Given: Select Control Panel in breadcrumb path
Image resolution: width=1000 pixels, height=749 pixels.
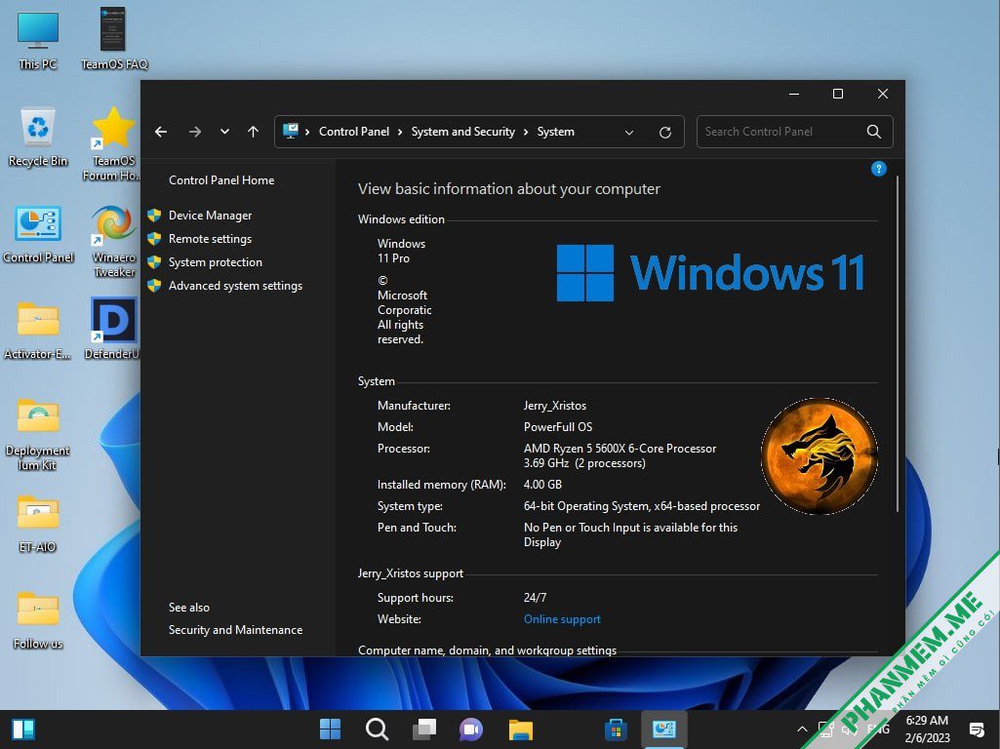Looking at the screenshot, I should click(354, 132).
